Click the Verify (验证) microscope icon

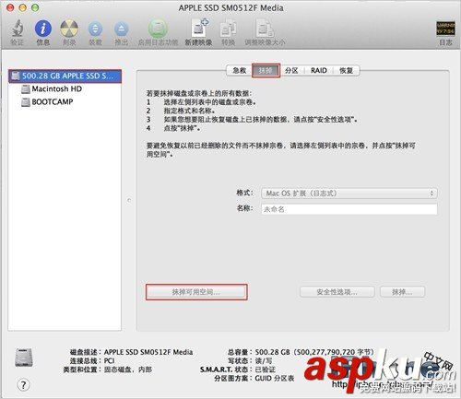[18, 29]
